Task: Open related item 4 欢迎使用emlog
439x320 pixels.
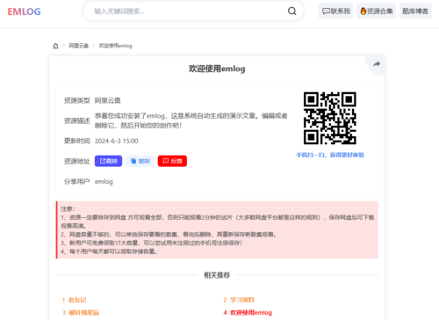Action: coord(248,313)
